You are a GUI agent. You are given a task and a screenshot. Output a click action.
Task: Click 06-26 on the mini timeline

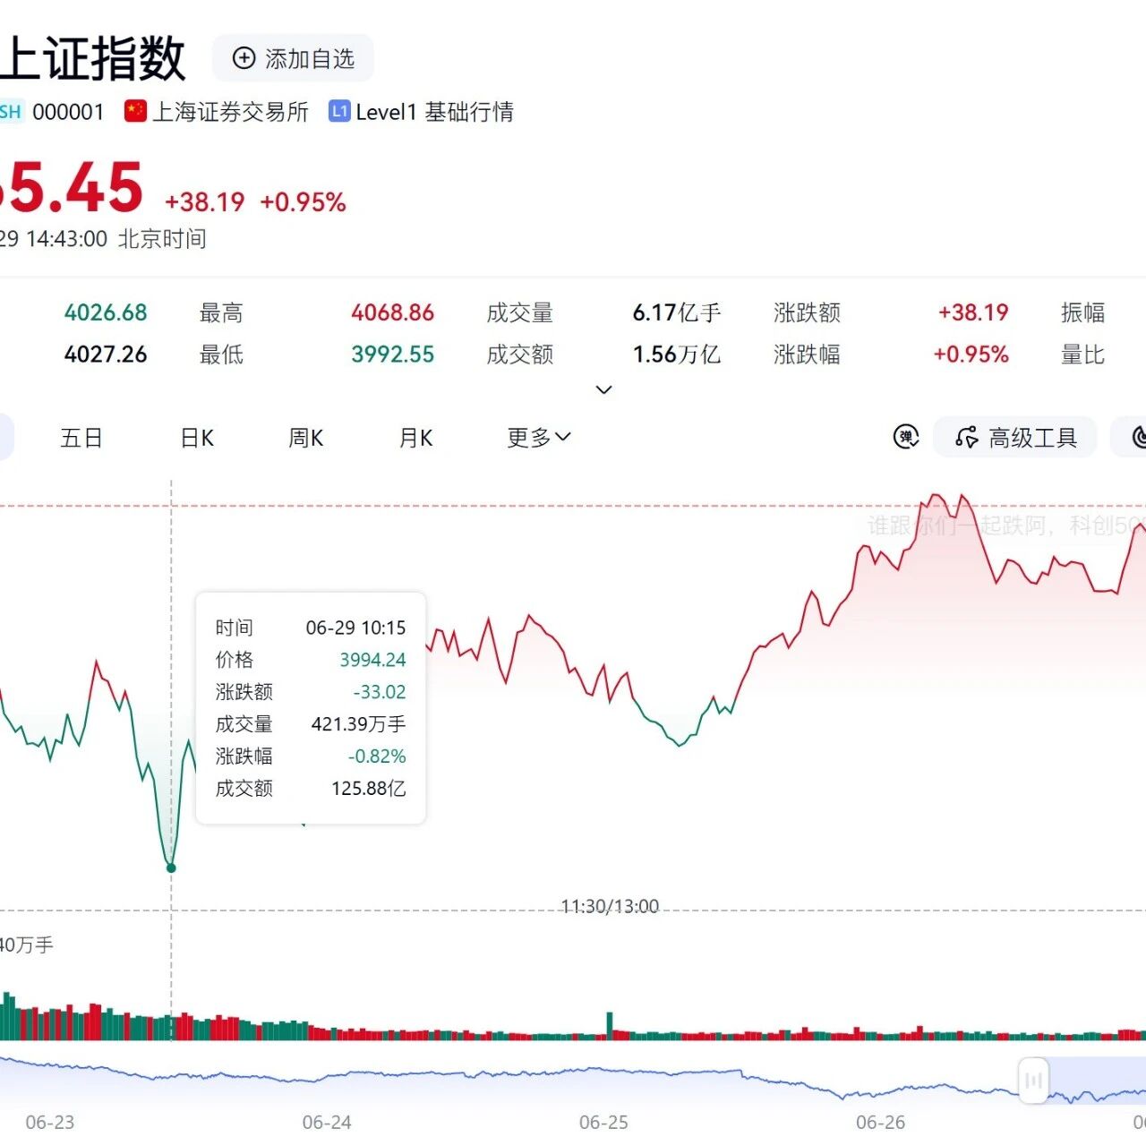click(x=881, y=1123)
